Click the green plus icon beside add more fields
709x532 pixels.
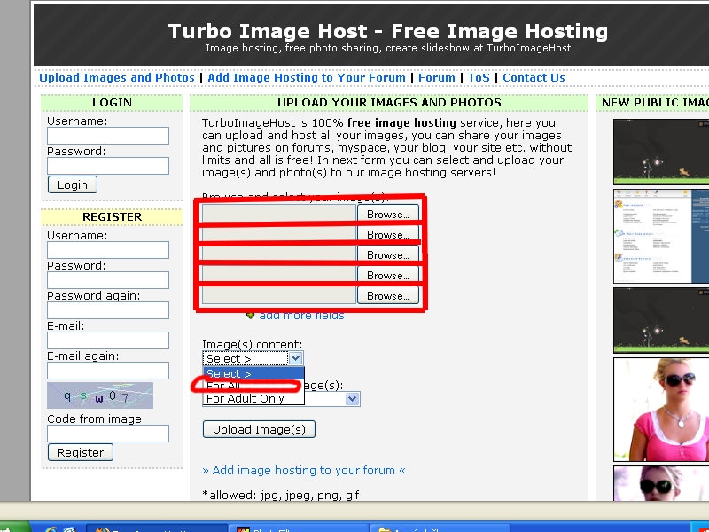coord(251,316)
